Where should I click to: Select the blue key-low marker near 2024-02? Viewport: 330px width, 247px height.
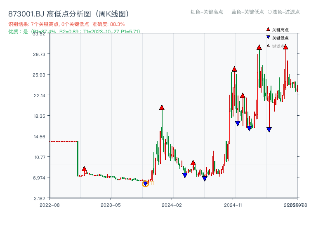185,175
